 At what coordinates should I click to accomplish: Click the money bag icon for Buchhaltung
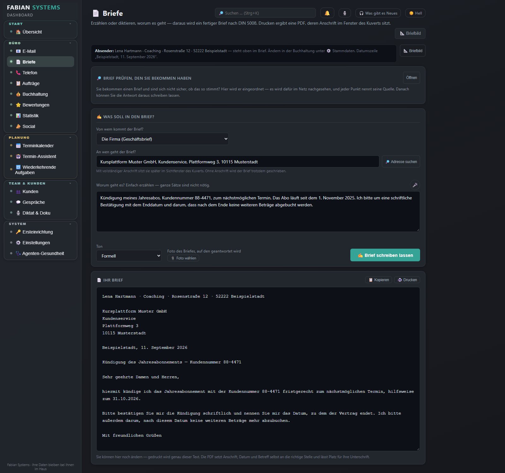coord(18,94)
